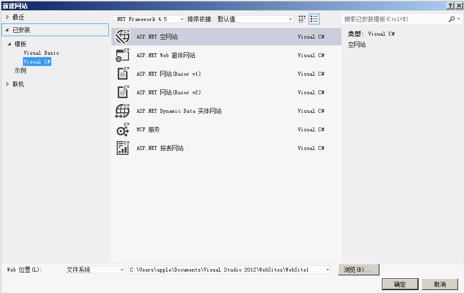This screenshot has height=294, width=465.
Task: Select ASP.NET 网站(Razor v1) text
Action: pos(169,74)
